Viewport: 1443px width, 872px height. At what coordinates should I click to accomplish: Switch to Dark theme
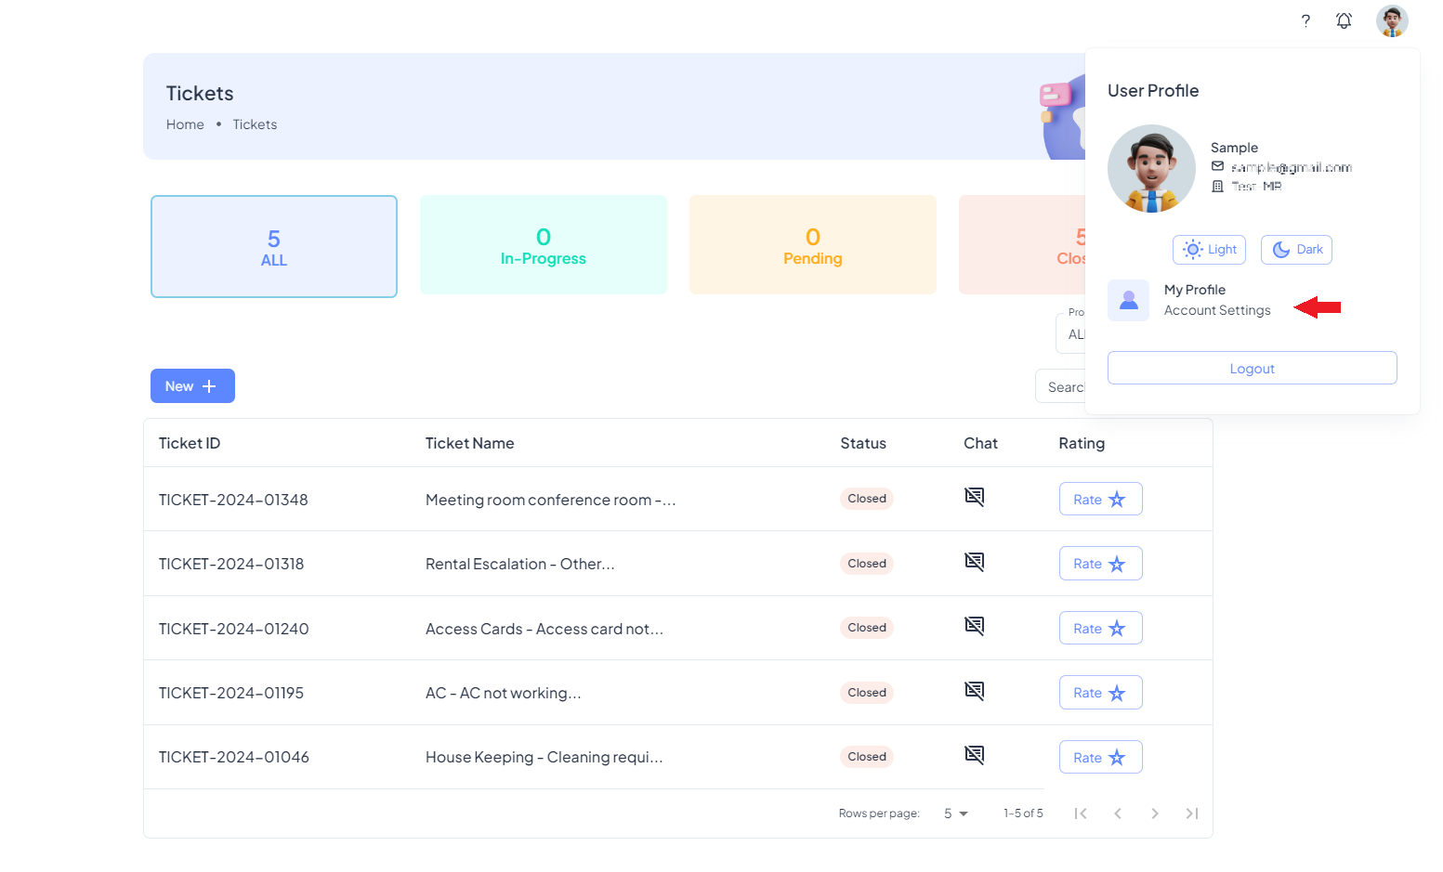pyautogui.click(x=1296, y=250)
